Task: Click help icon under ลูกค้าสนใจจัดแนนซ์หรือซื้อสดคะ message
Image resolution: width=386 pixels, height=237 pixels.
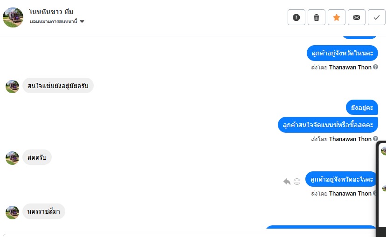Action: click(376, 139)
